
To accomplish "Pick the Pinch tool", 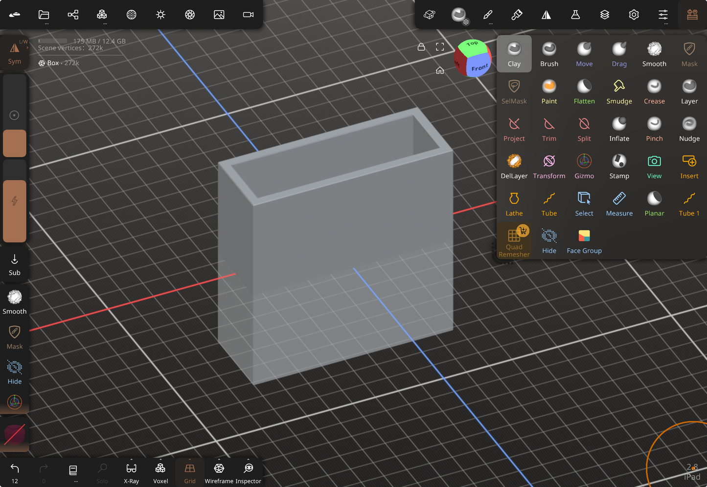I will tap(654, 129).
